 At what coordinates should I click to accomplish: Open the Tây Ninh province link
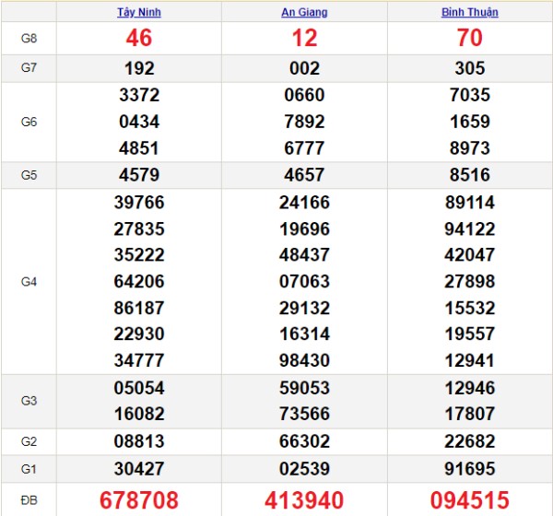[138, 12]
